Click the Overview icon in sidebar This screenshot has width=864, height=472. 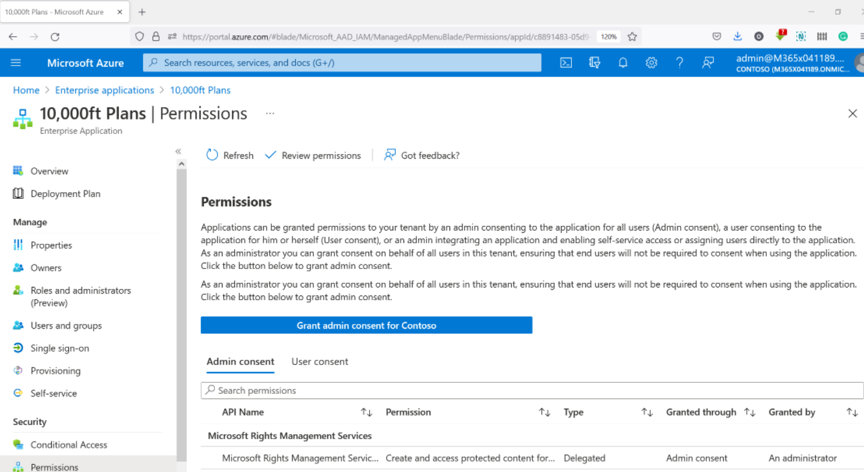click(x=18, y=171)
